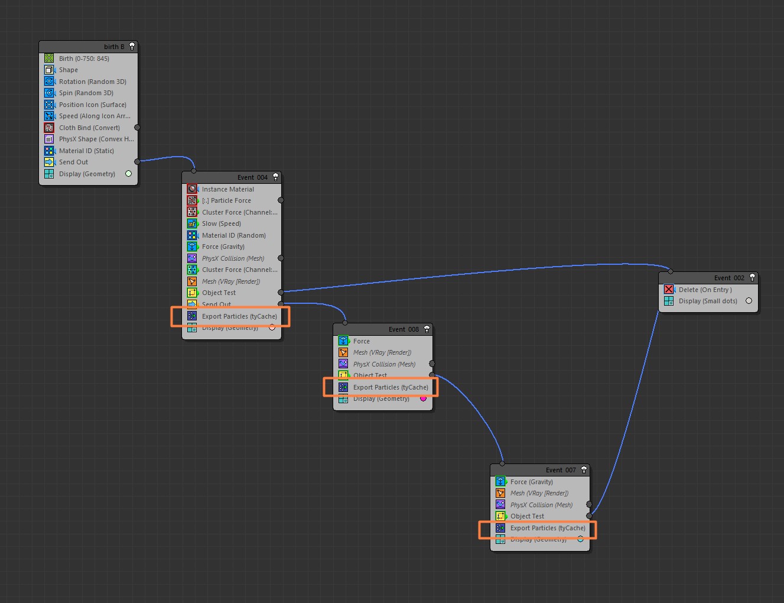Click the Event 007 title bar
The width and height of the screenshot is (784, 603).
click(x=540, y=470)
